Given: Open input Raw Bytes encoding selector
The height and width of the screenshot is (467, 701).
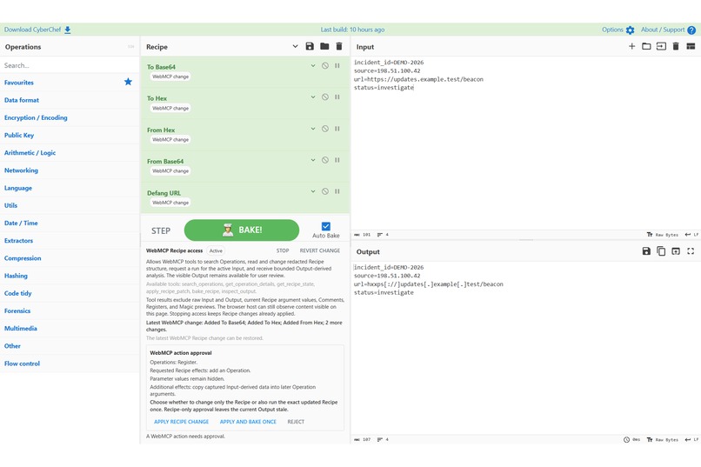Looking at the screenshot, I should click(663, 235).
